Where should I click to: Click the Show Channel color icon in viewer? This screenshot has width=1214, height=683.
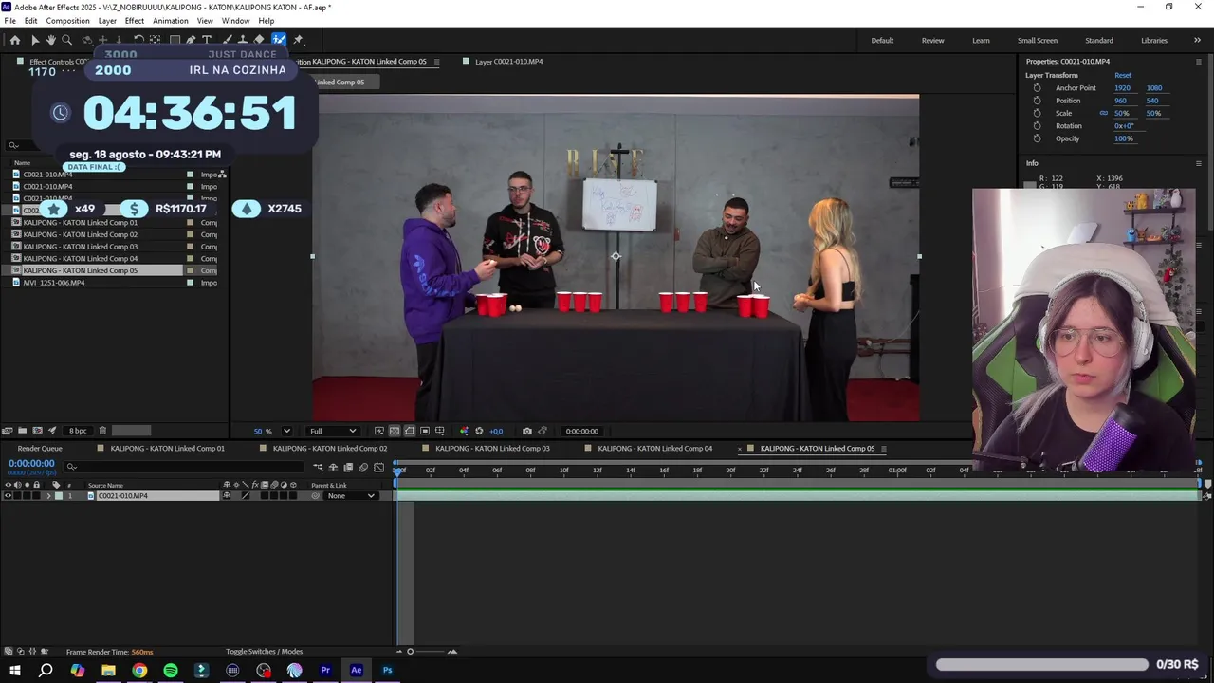click(x=464, y=431)
